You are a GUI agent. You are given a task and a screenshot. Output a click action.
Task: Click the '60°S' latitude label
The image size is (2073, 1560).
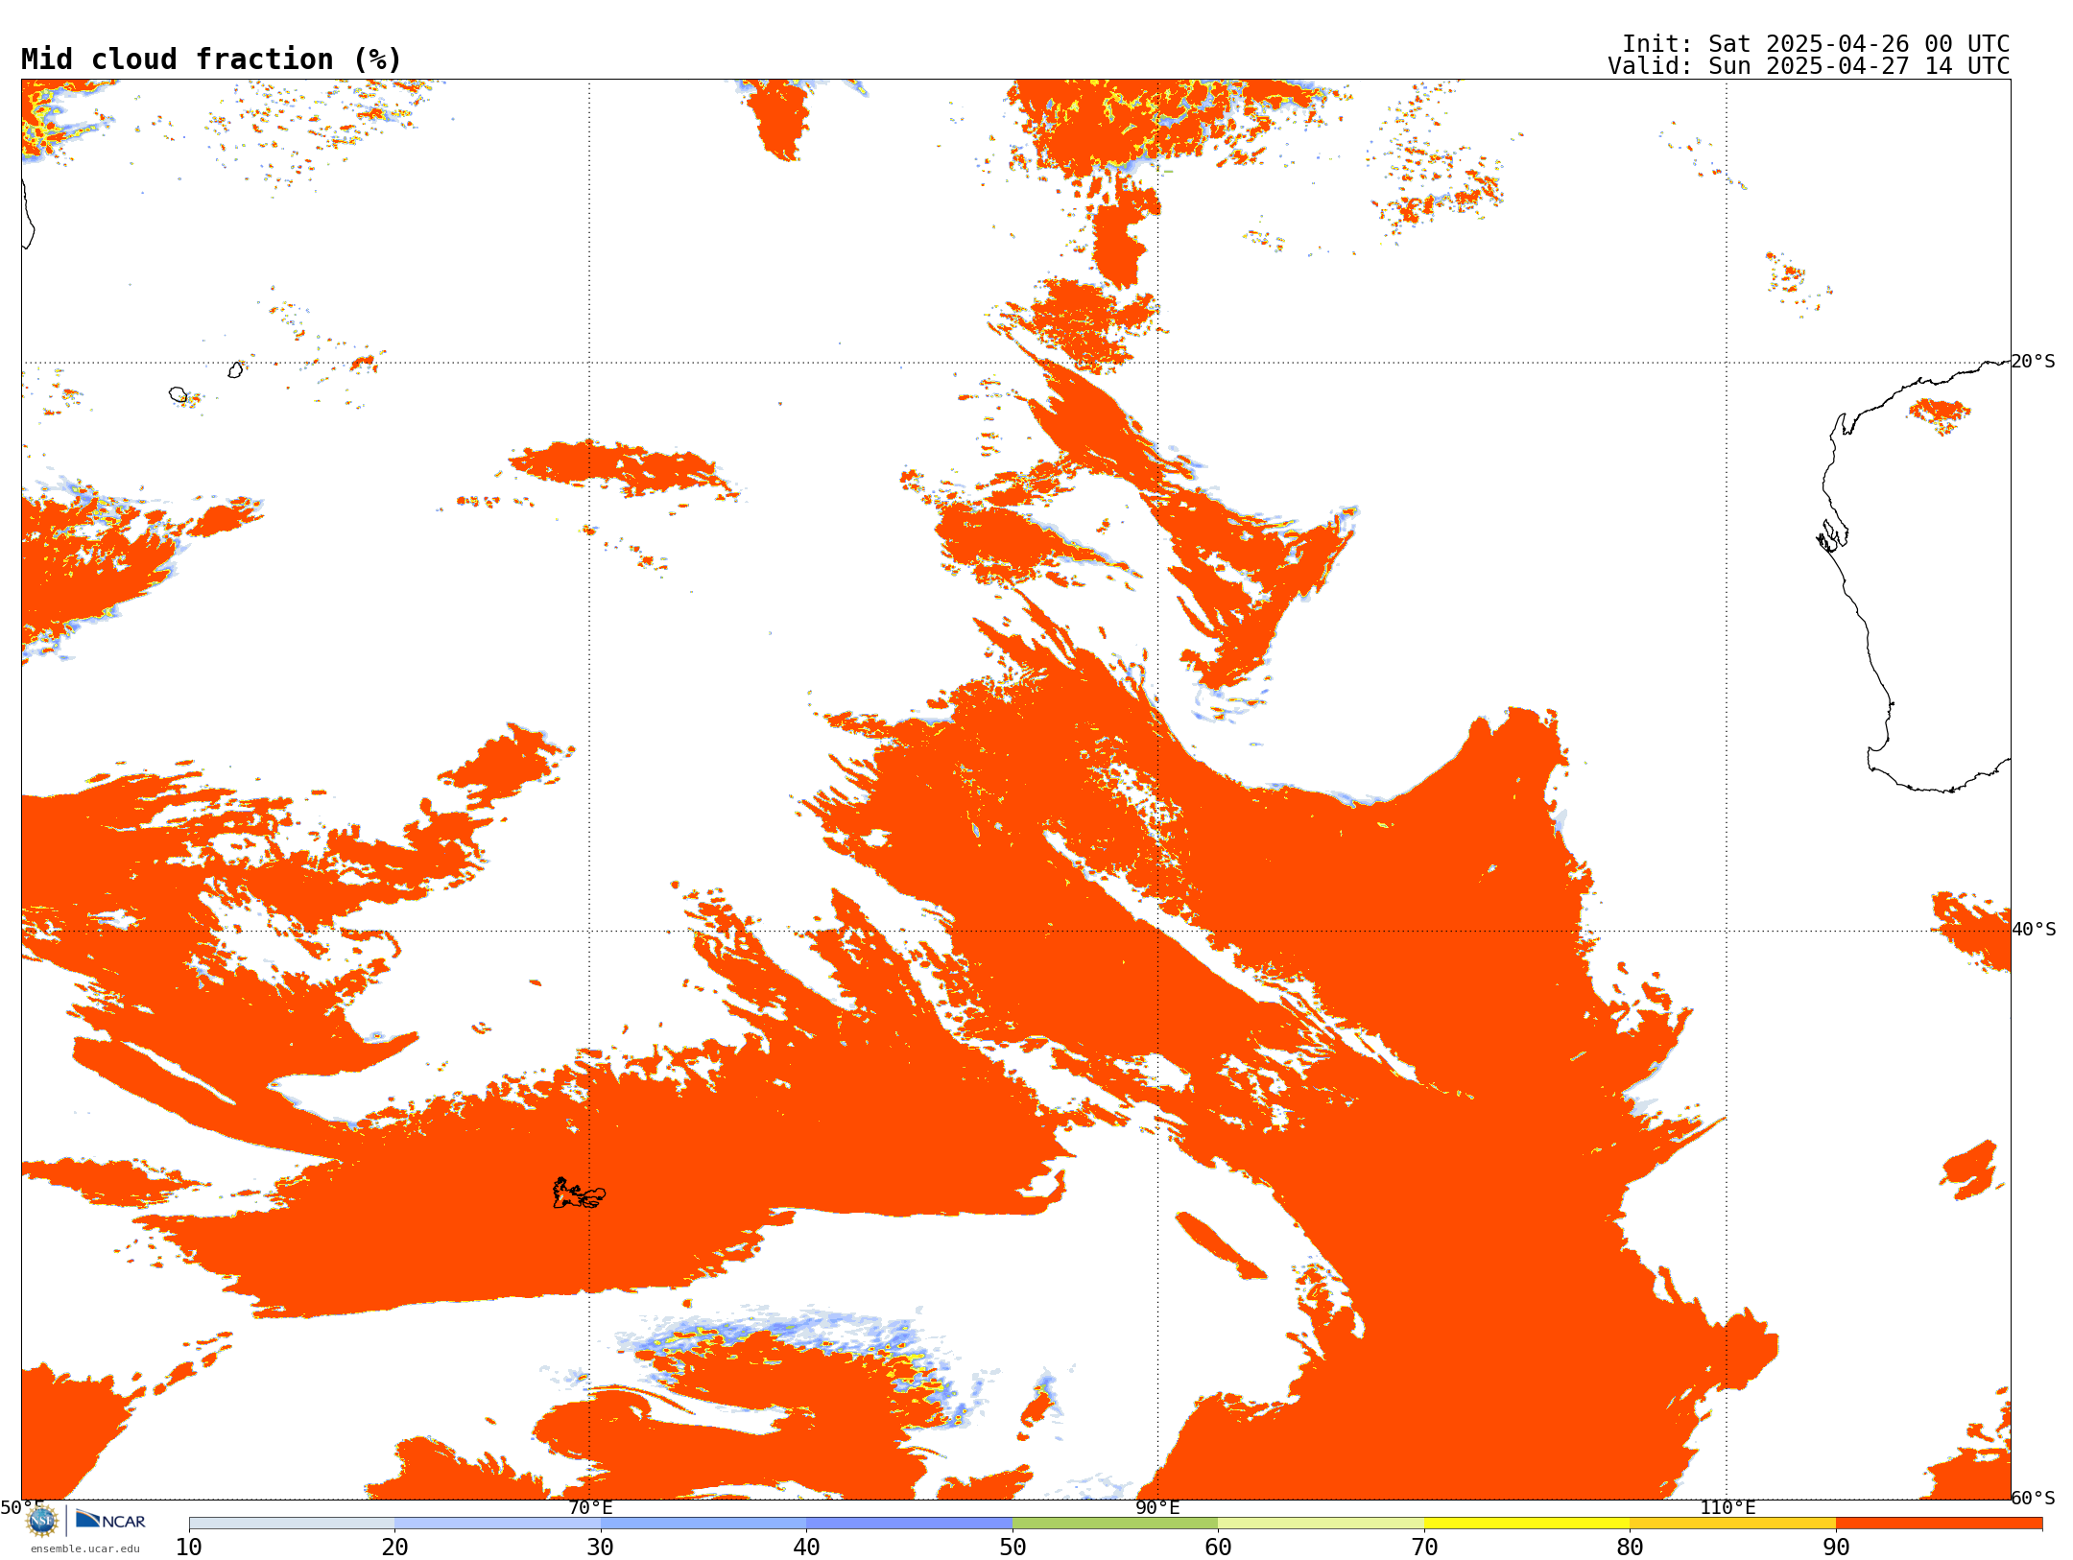2034,1498
